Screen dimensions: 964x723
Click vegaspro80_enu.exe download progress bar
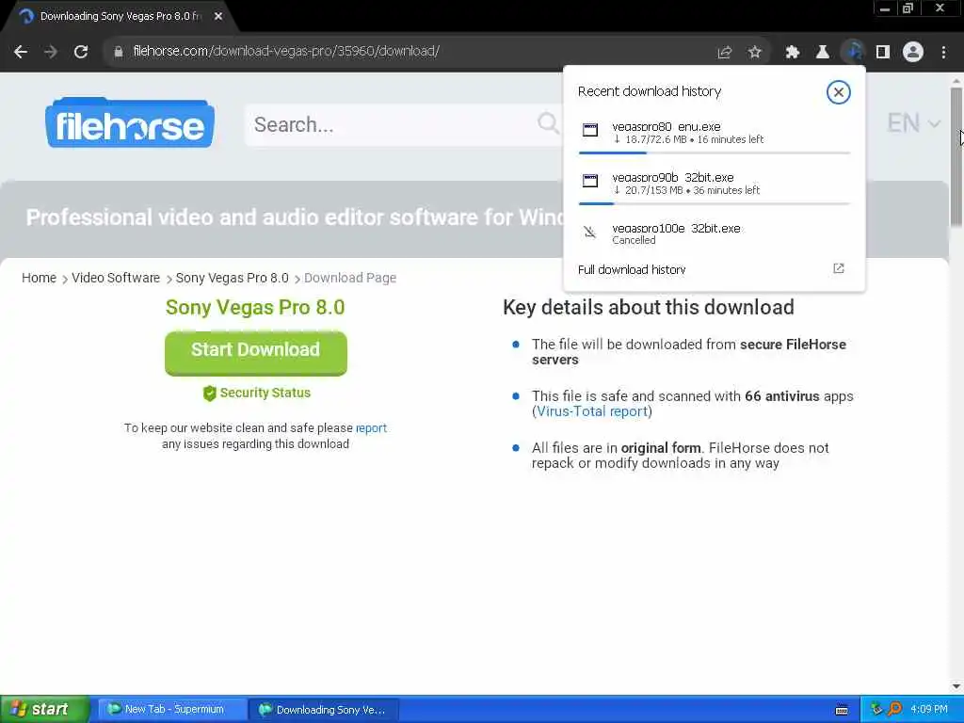point(715,153)
